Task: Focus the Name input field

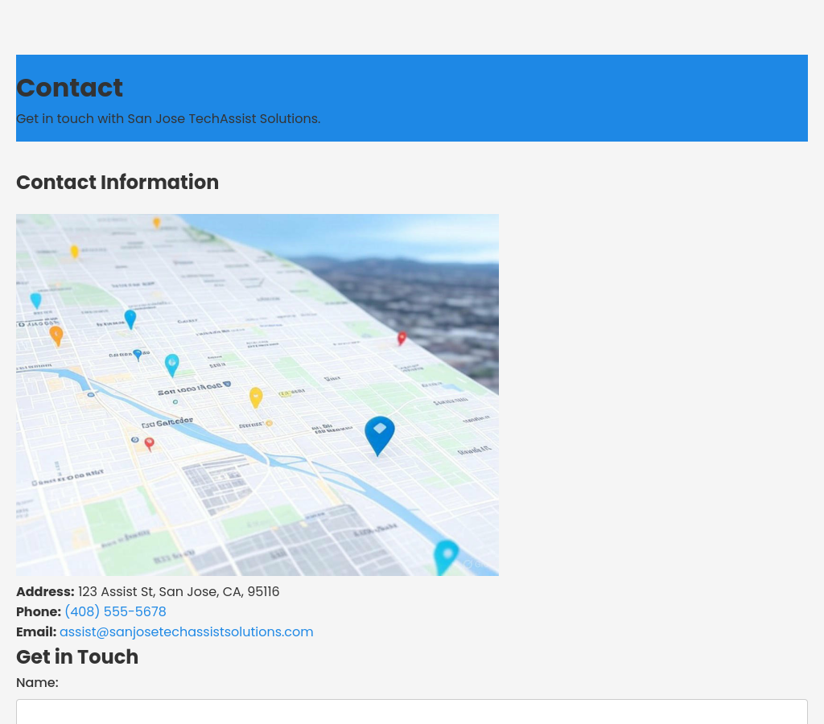Action: point(411,711)
